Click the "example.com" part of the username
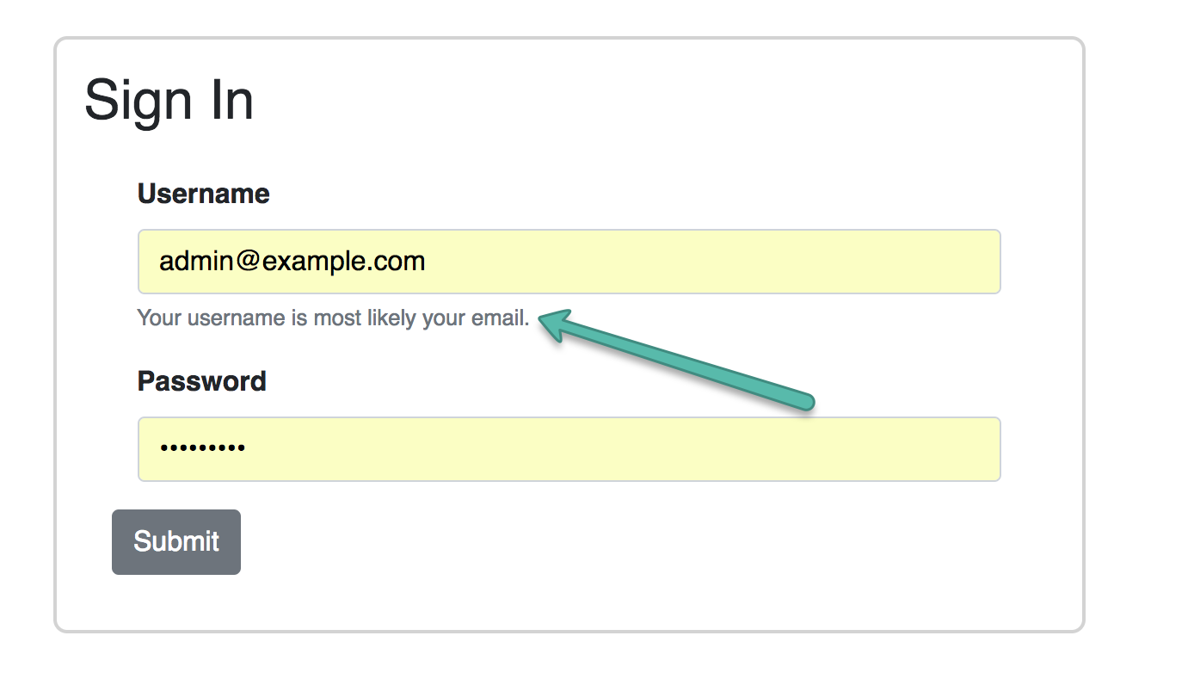Viewport: 1194px width, 685px height. click(344, 262)
